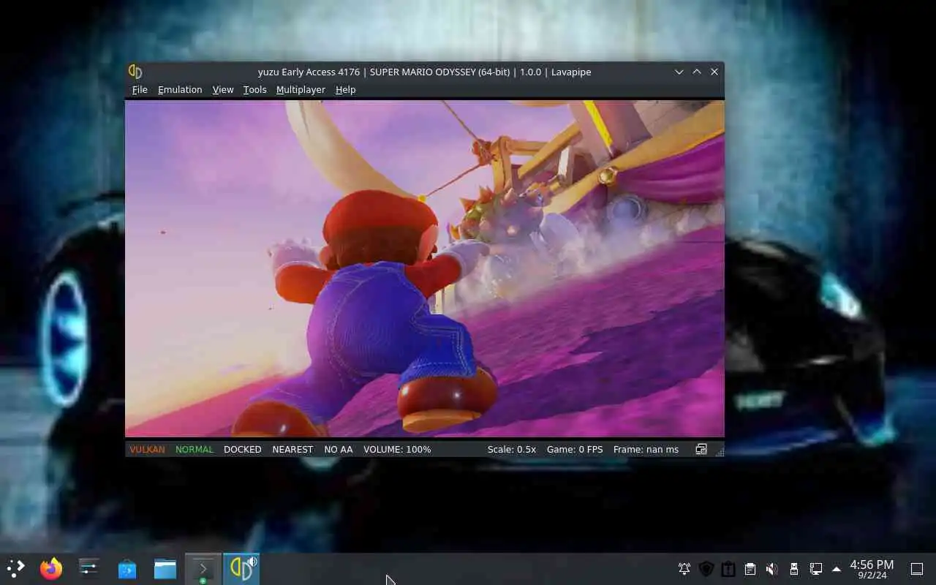Switch to the Konsole terminal task
Image resolution: width=936 pixels, height=585 pixels.
pos(203,568)
